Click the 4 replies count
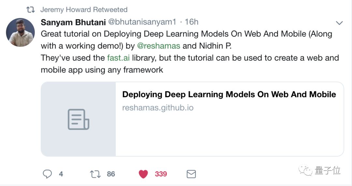The image size is (352, 186). 61,174
